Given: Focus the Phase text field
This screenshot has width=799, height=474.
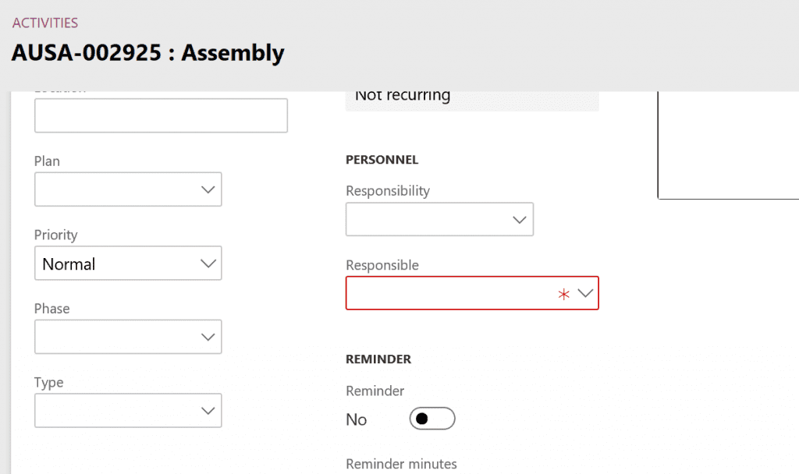Looking at the screenshot, I should [x=115, y=337].
